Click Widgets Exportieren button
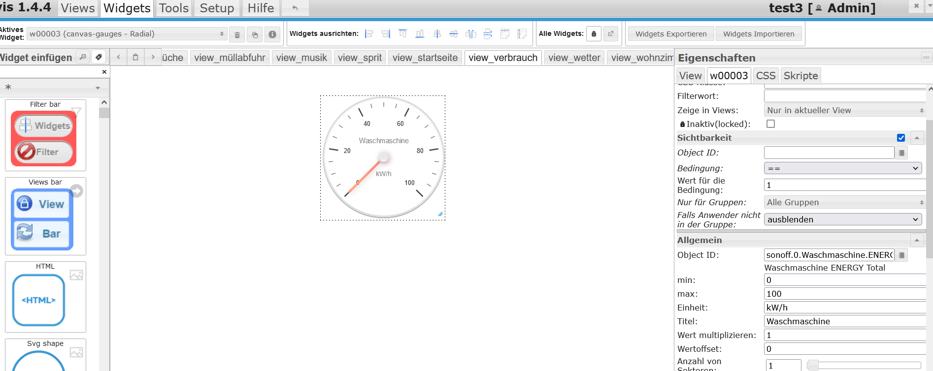The width and height of the screenshot is (933, 371). (671, 34)
